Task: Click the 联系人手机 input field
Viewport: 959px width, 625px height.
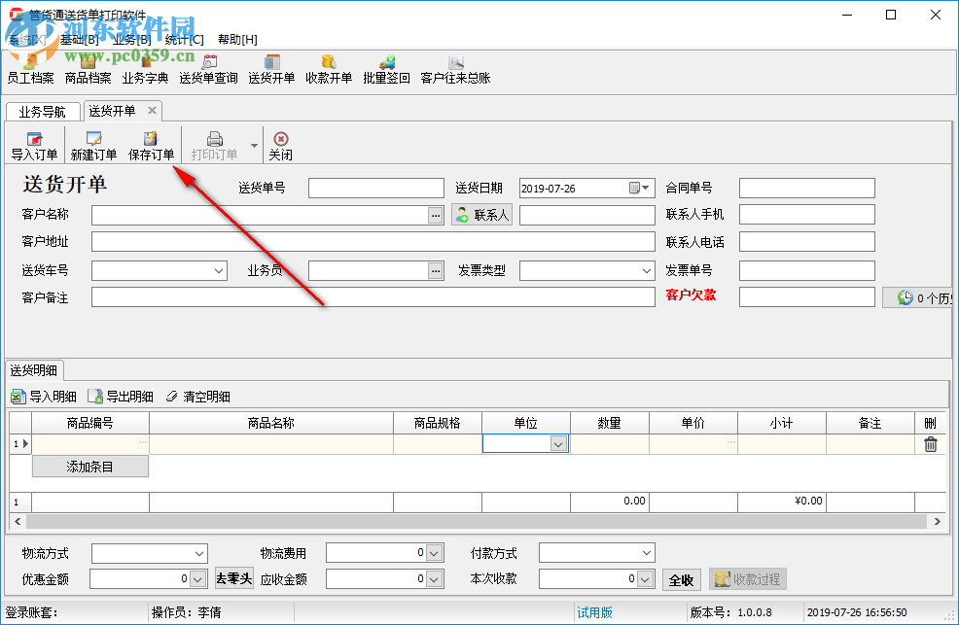Action: coord(806,215)
